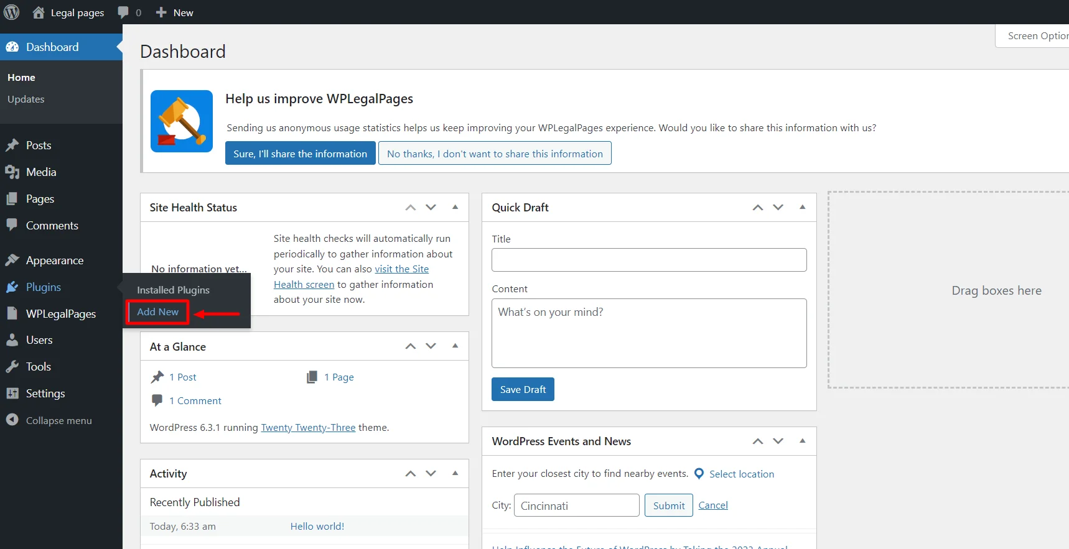The image size is (1069, 549).
Task: Click the WPLegalPages document icon in sidebar
Action: point(12,313)
